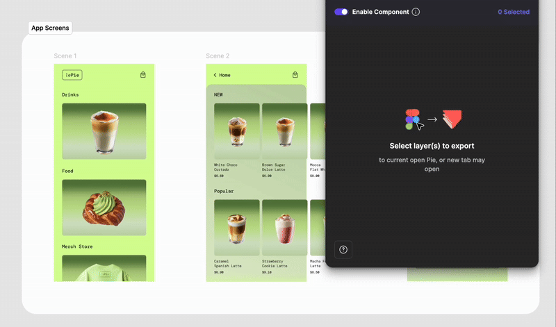Click the lePie logo in Scene 1
Image resolution: width=556 pixels, height=327 pixels.
(72, 75)
